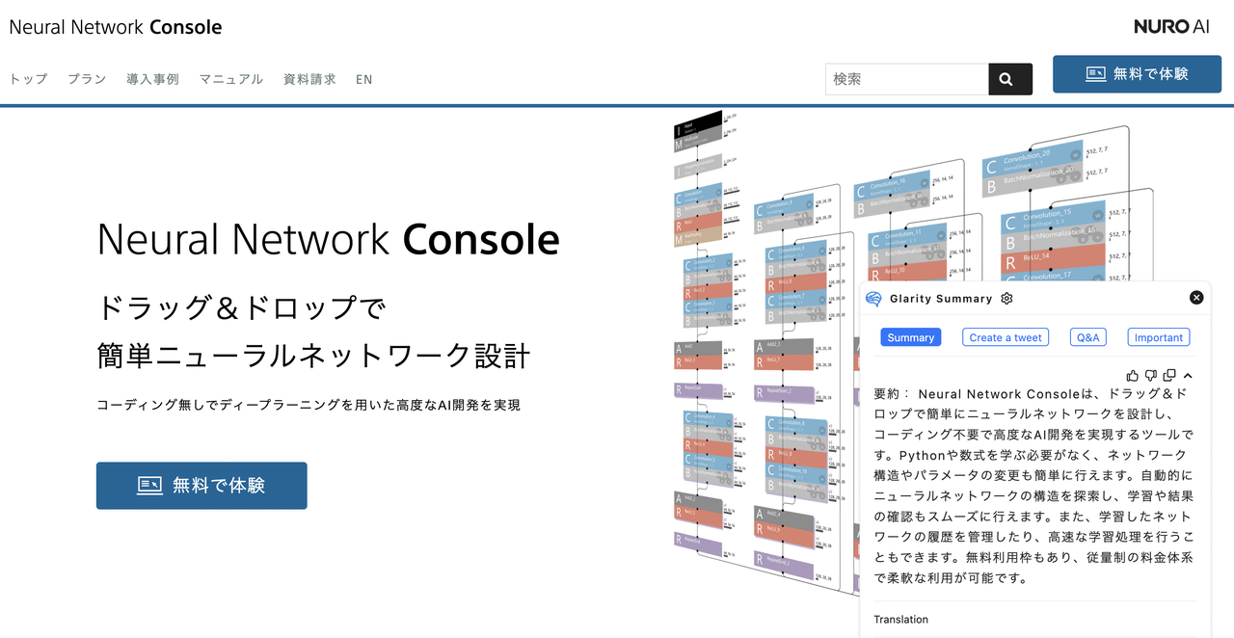Open Glarity Summary settings gear
The width and height of the screenshot is (1234, 638).
[x=1006, y=299]
